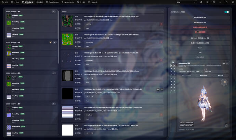Collapse the third LOD0 group arrow button
Image resolution: width=236 pixels, height=140 pixels.
pyautogui.click(x=54, y=73)
